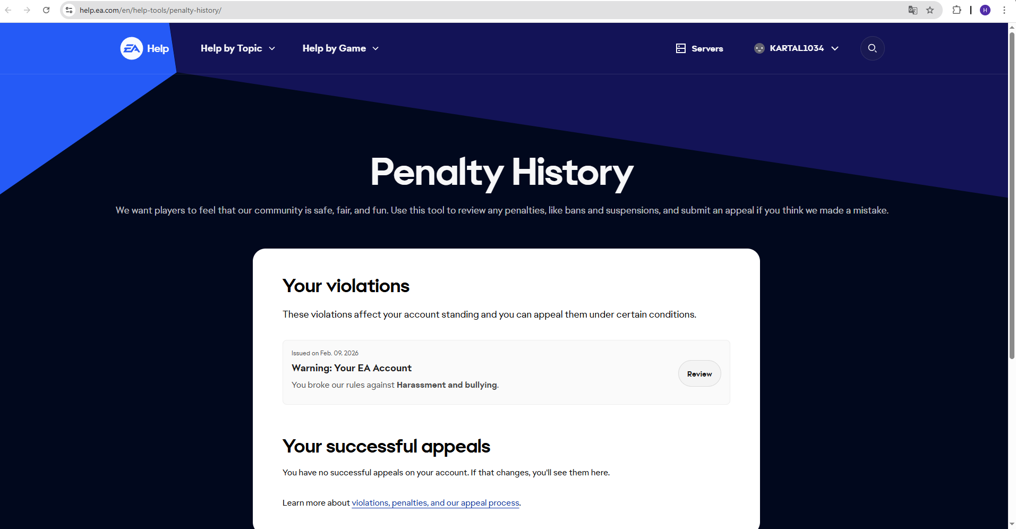Go back to the previous page
This screenshot has width=1016, height=529.
tap(8, 10)
